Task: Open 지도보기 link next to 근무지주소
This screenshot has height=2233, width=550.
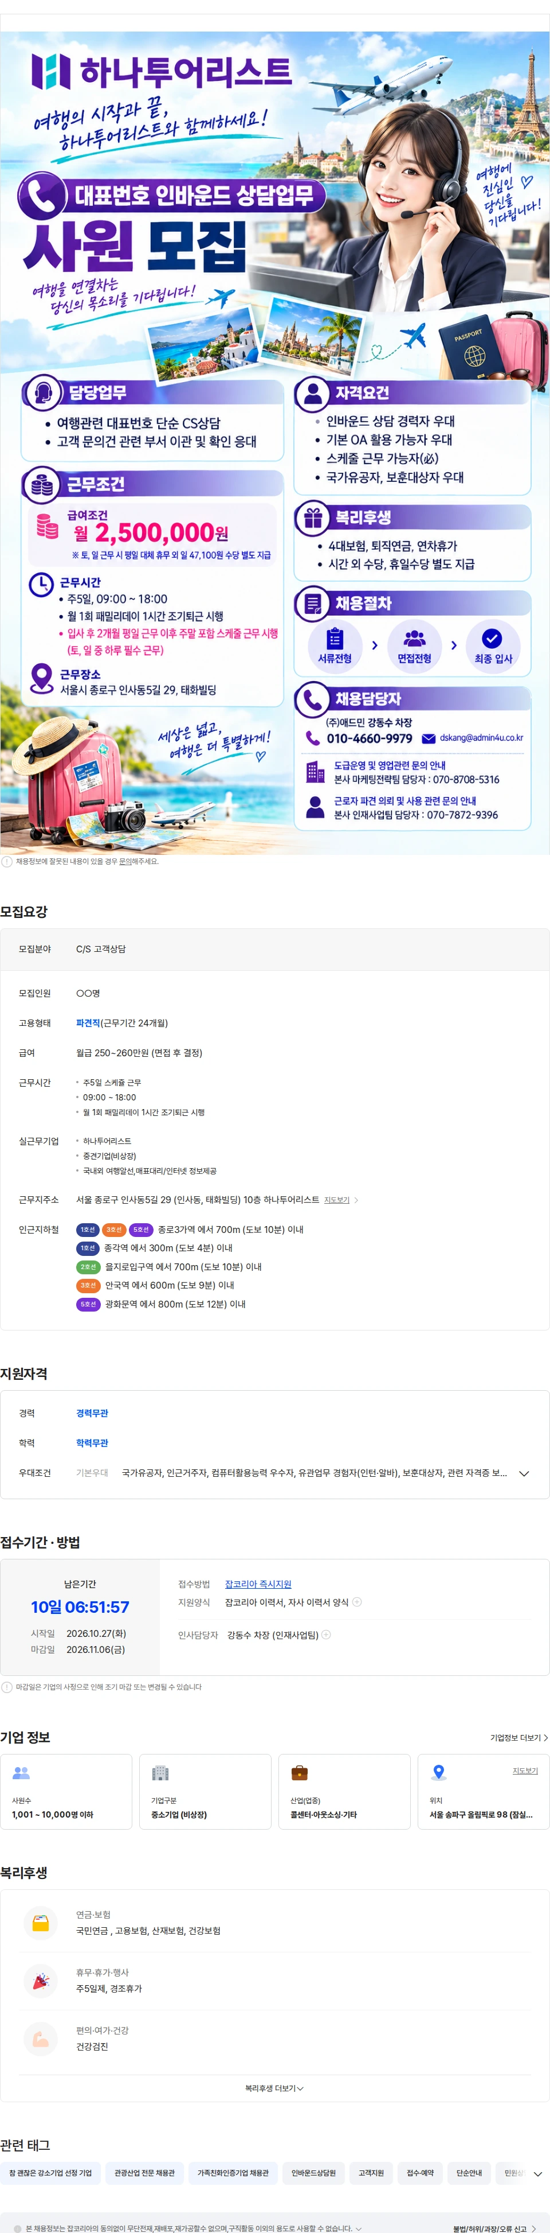Action: tap(337, 1200)
